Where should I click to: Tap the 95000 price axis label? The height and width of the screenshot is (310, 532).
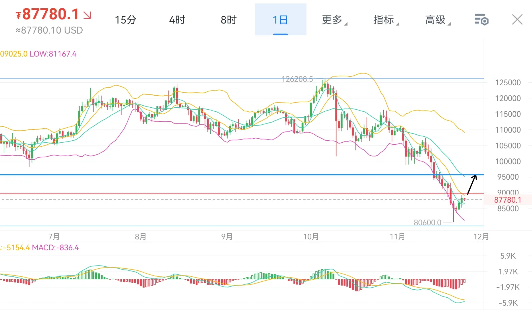508,177
